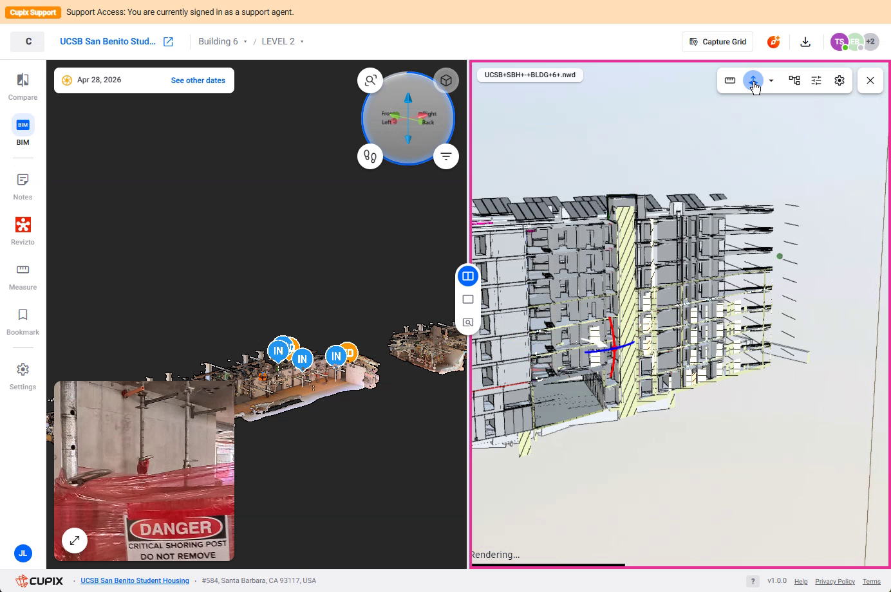891x592 pixels.
Task: Close the BIM viewer panel
Action: pyautogui.click(x=870, y=80)
